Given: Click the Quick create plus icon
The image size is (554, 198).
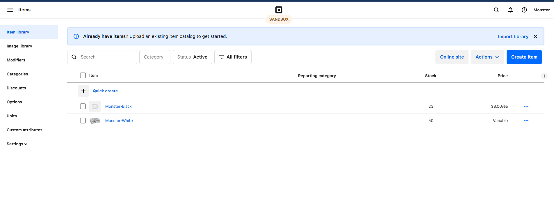Looking at the screenshot, I should pyautogui.click(x=83, y=91).
